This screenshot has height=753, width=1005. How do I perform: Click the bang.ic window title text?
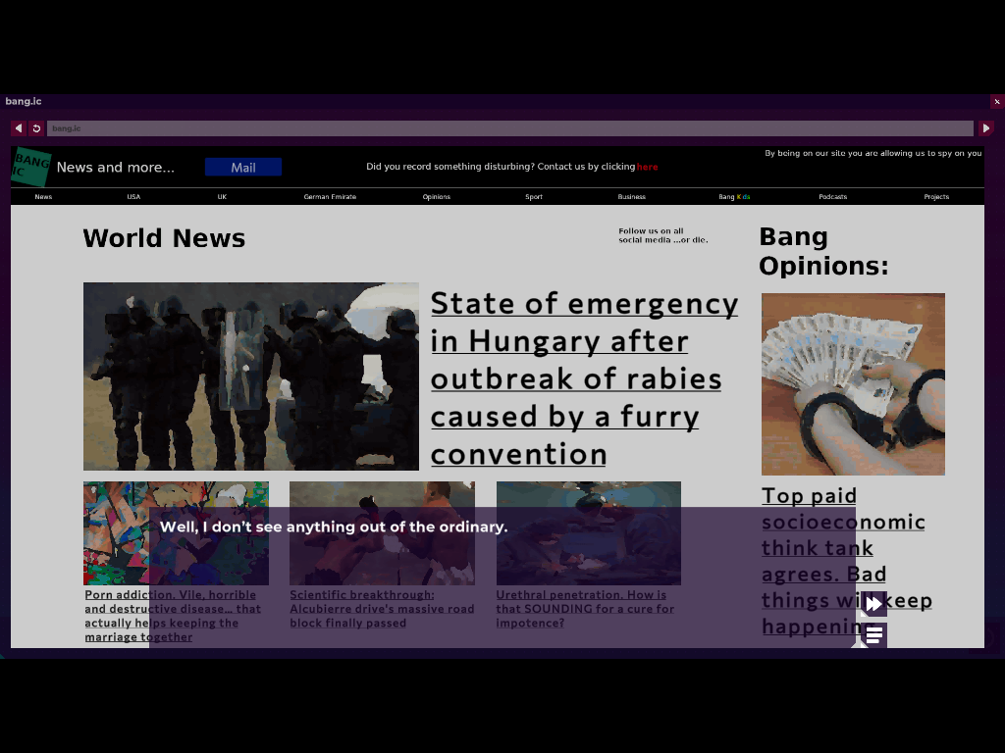[24, 101]
